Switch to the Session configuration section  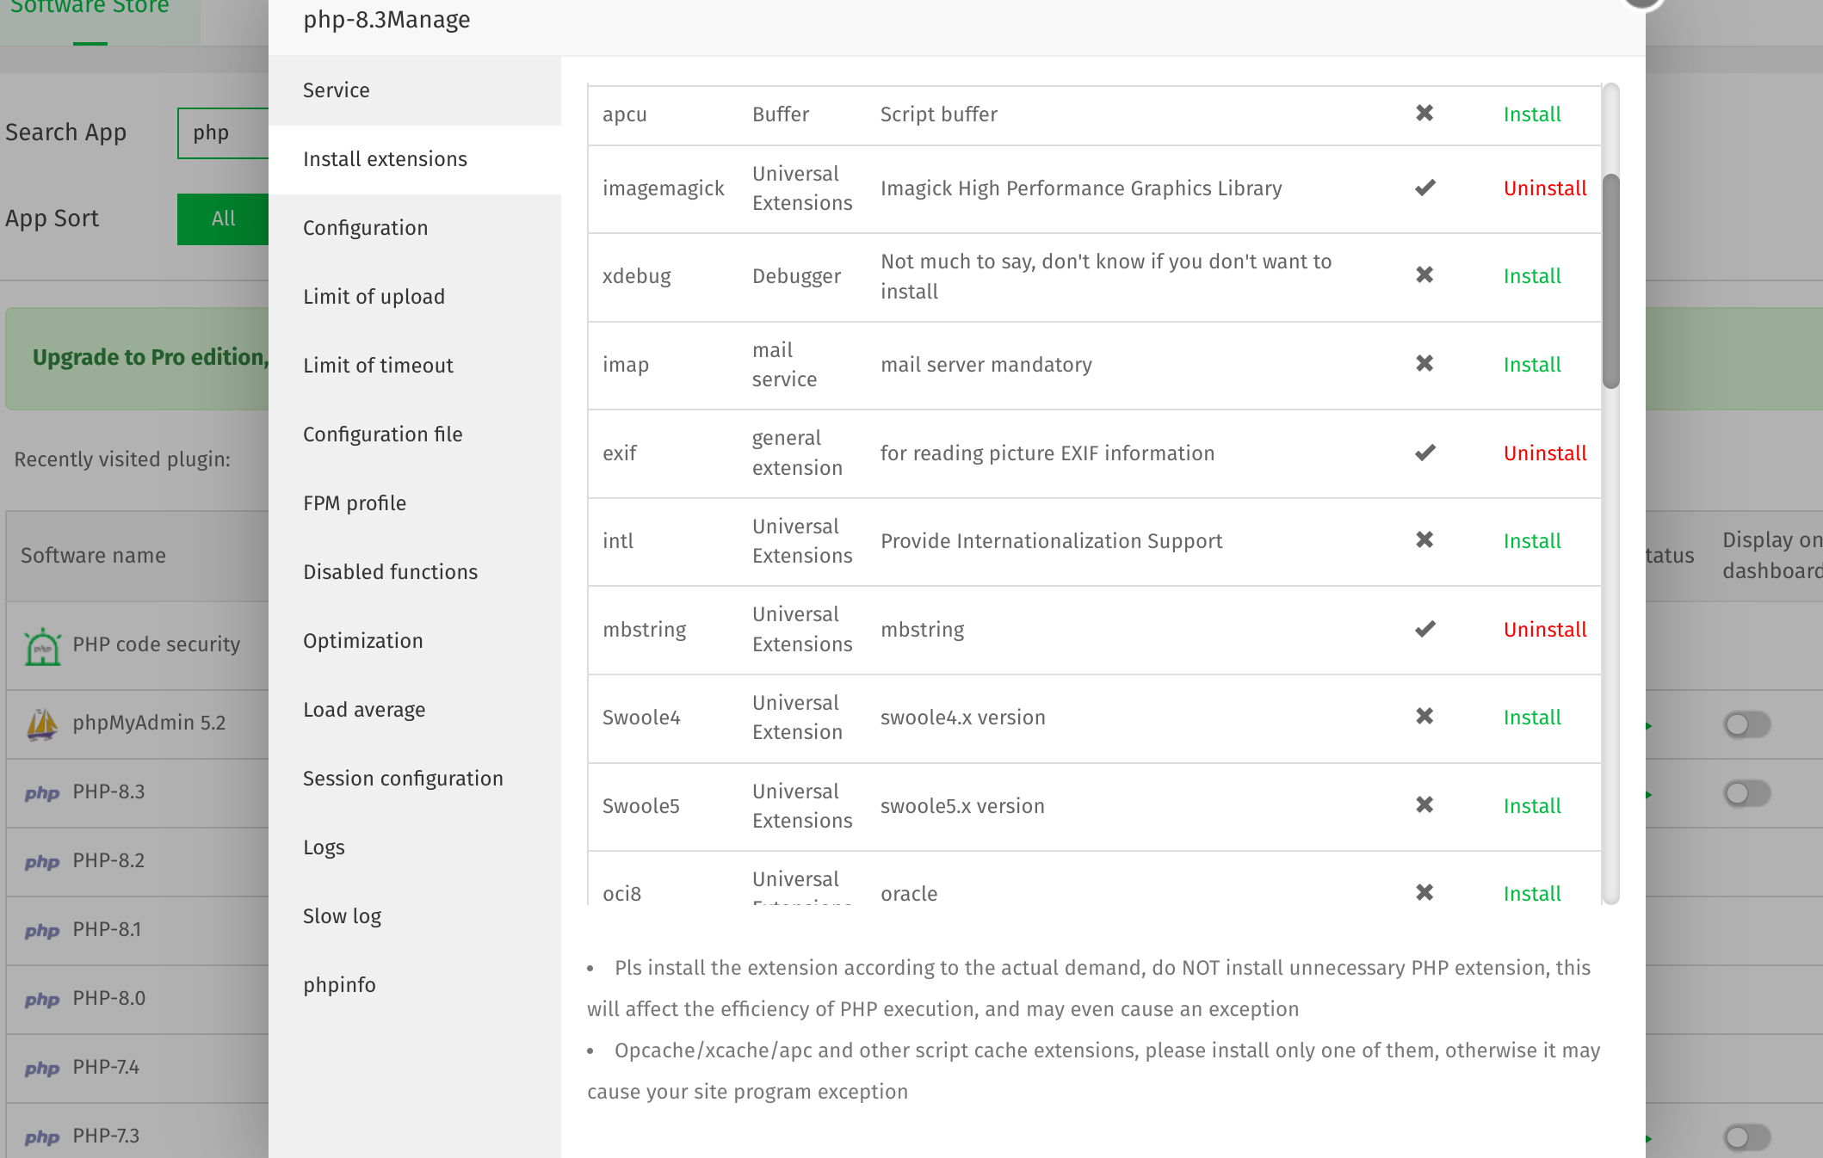coord(403,779)
